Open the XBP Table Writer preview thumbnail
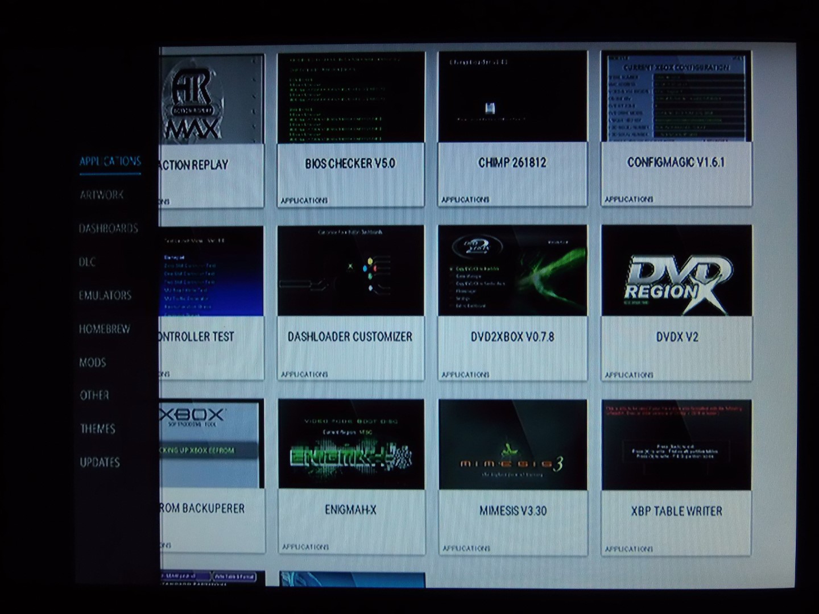This screenshot has width=819, height=614. [x=677, y=445]
